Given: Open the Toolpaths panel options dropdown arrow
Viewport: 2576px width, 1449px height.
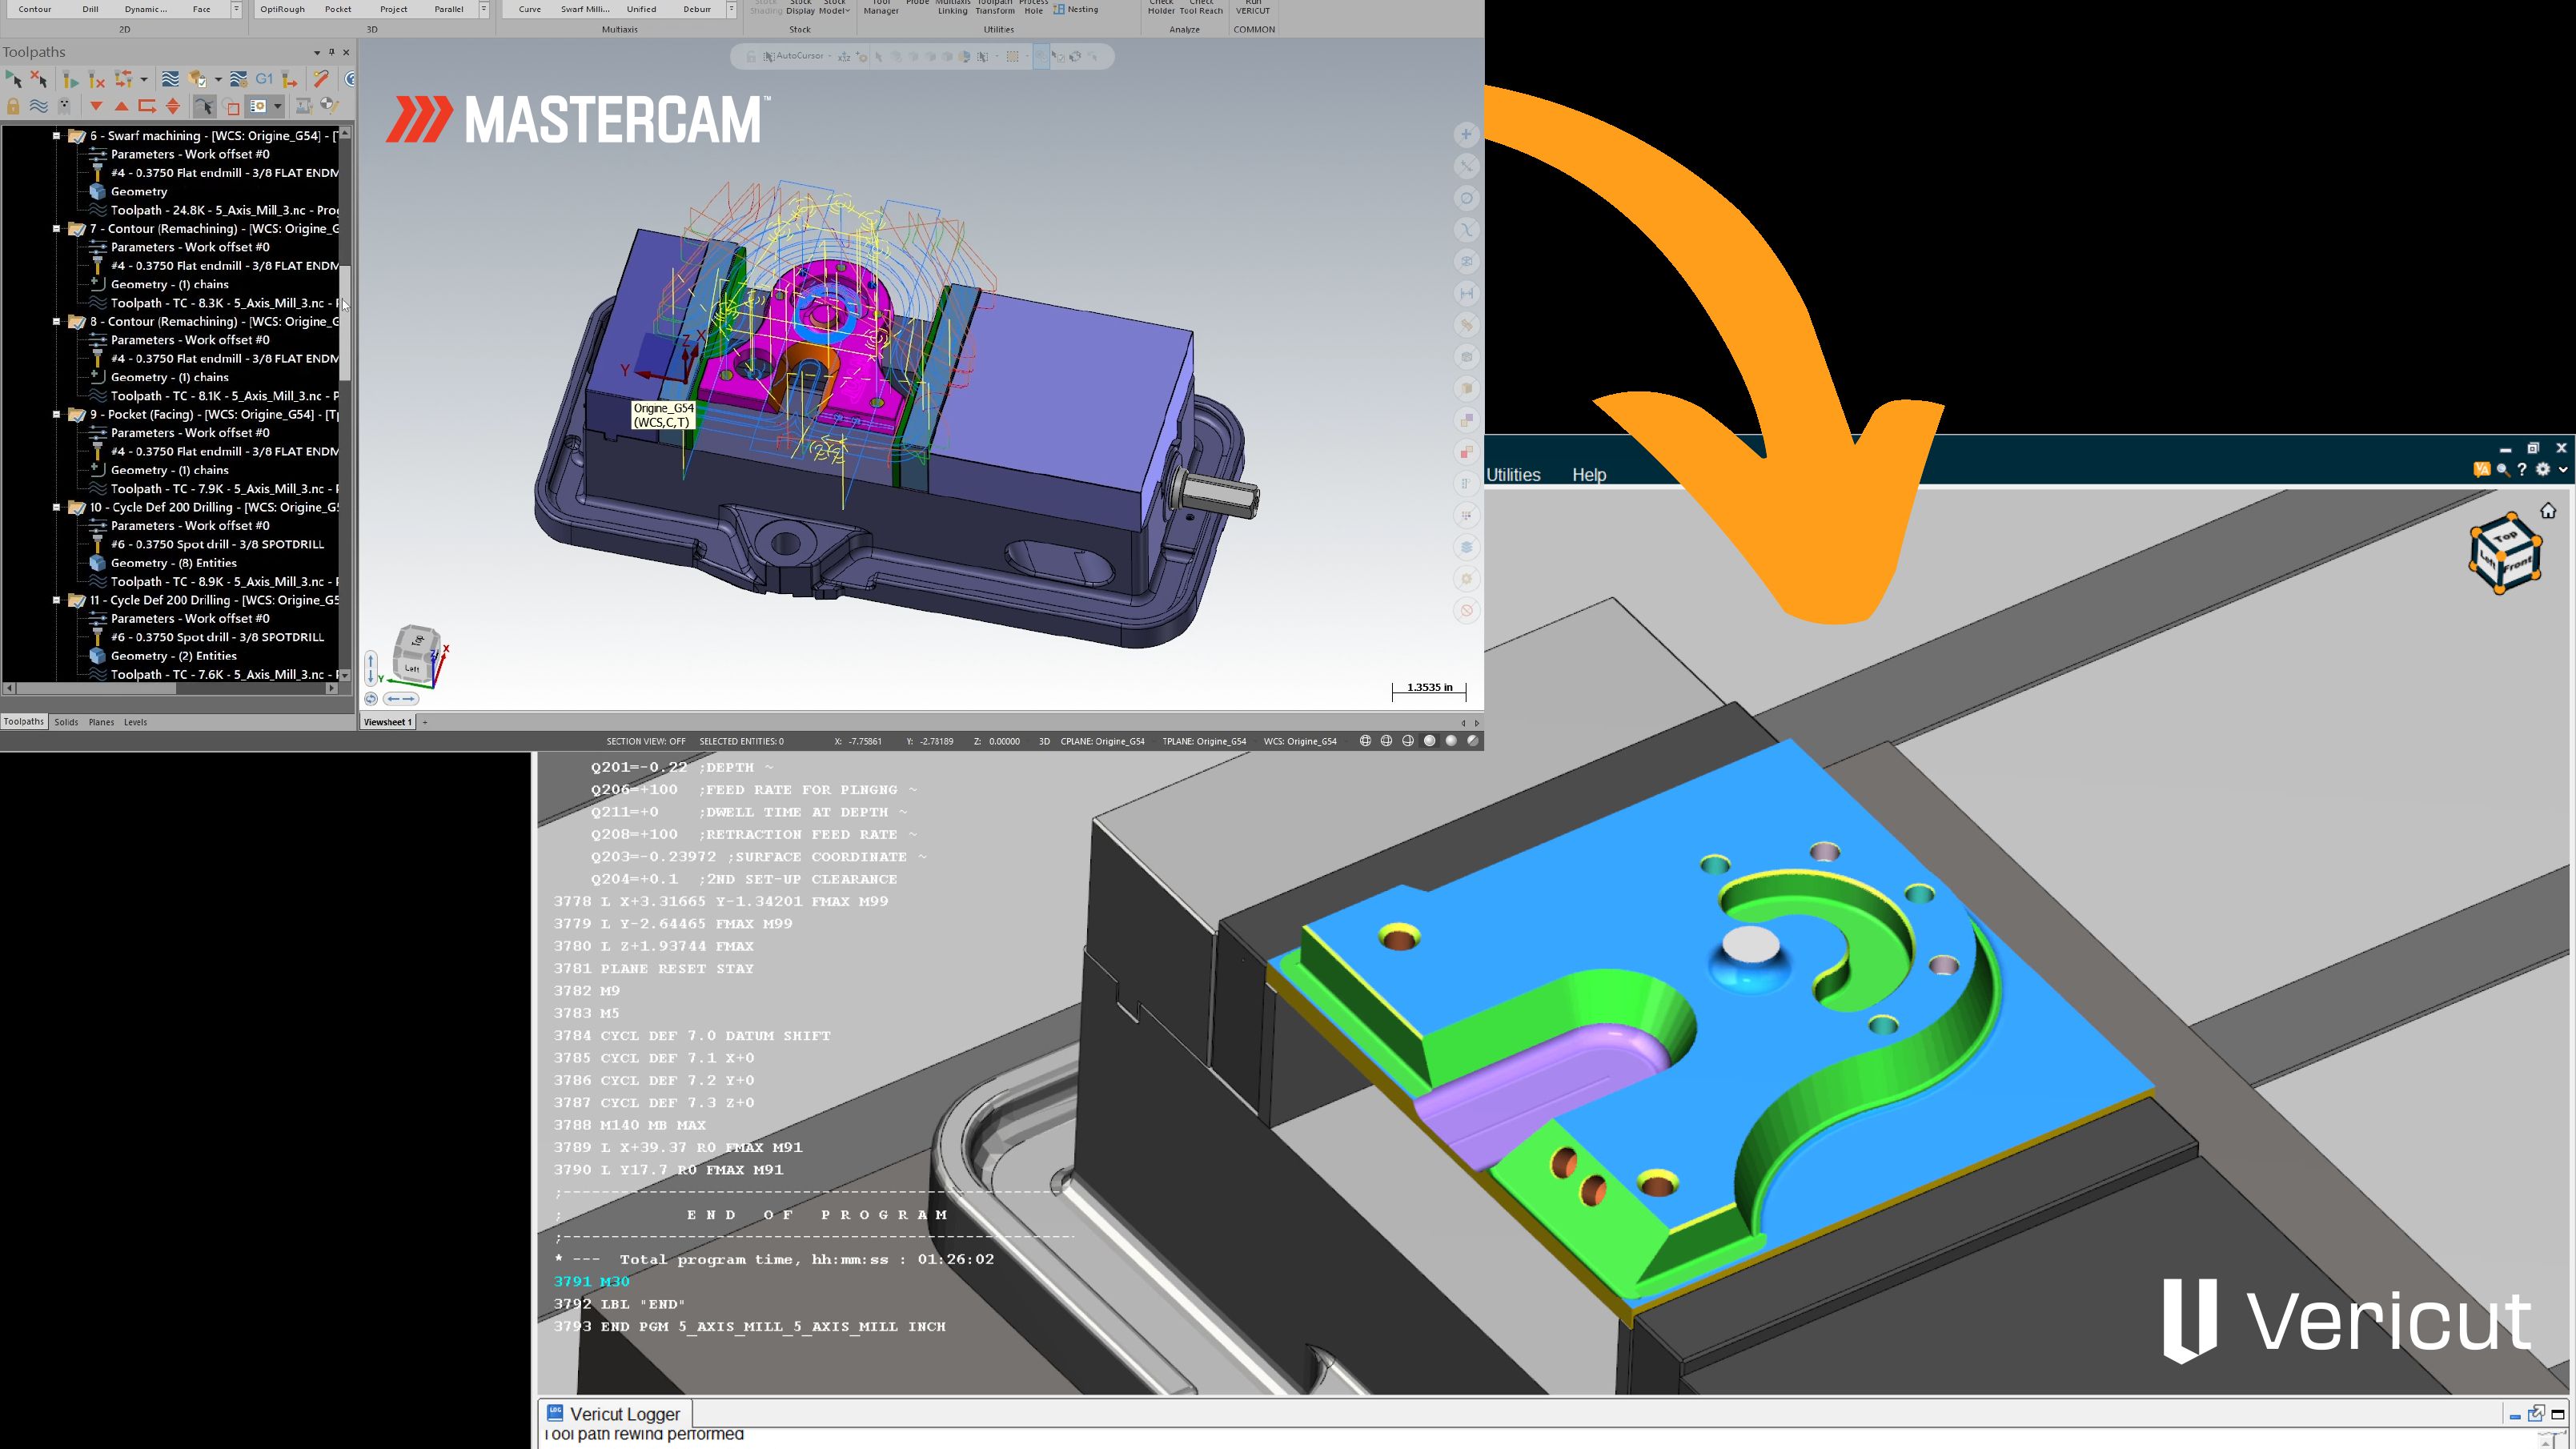Looking at the screenshot, I should 317,52.
